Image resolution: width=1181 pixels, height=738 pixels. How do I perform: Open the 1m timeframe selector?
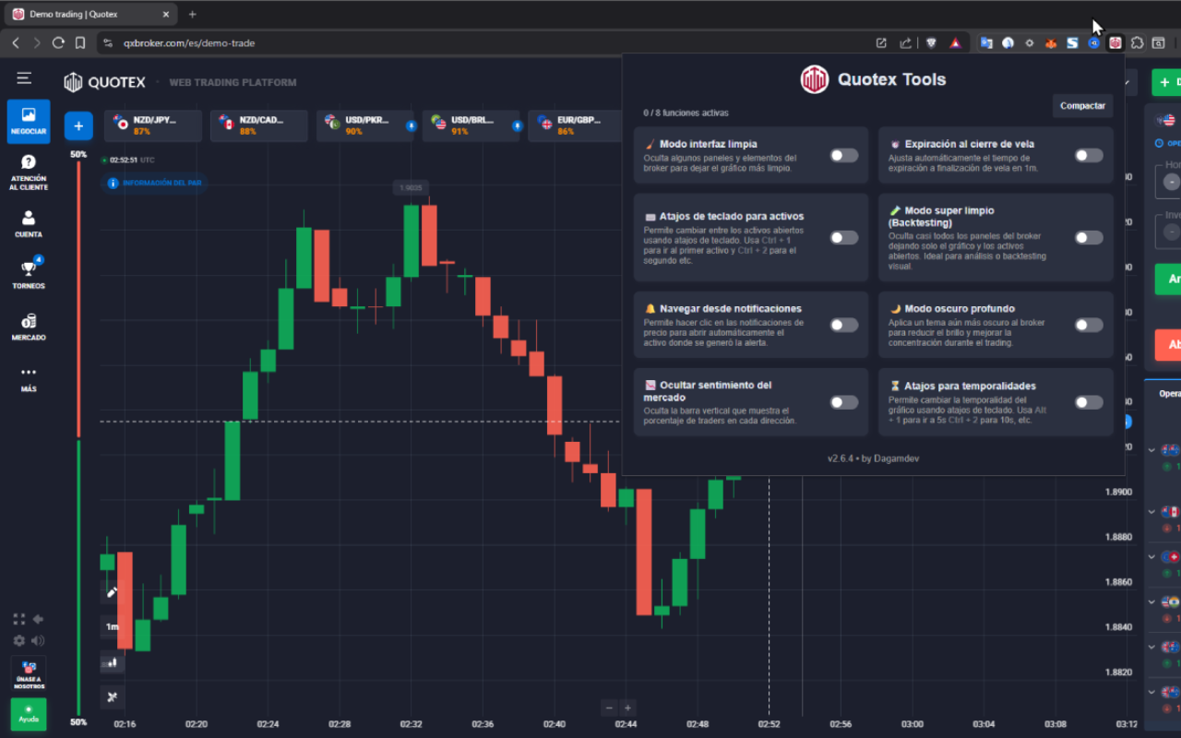point(113,626)
